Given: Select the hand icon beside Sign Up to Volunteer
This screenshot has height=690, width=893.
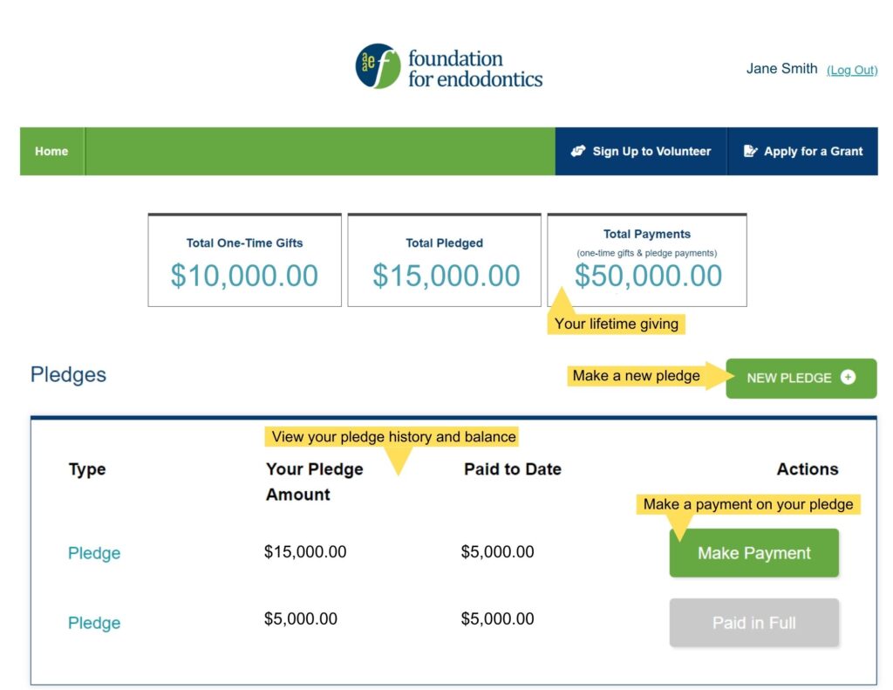Looking at the screenshot, I should [x=578, y=150].
